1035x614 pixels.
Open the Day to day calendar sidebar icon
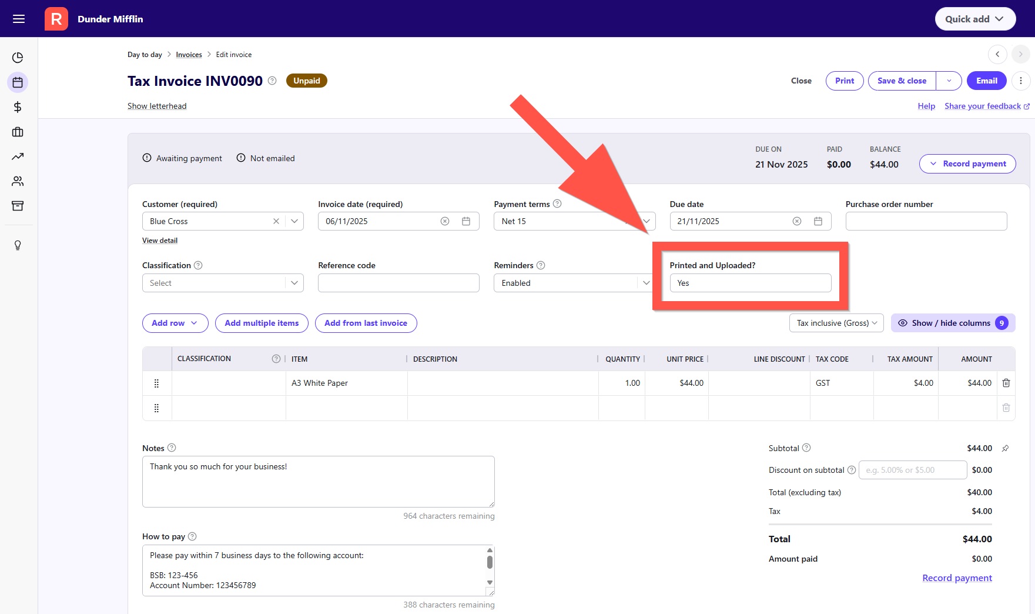[x=18, y=82]
